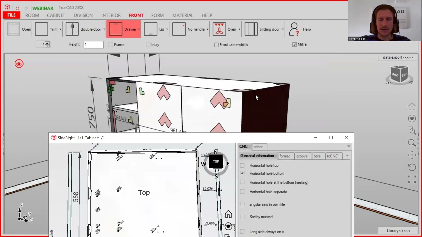Open the HELP tab

pos(207,15)
